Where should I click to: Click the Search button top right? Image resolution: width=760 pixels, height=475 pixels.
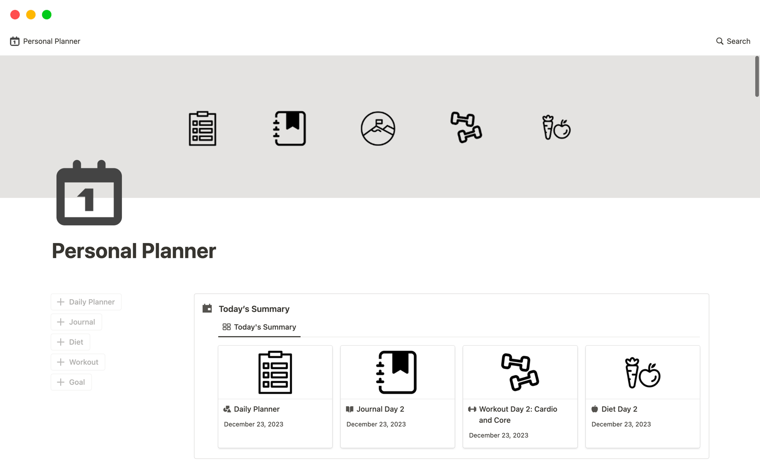(x=733, y=41)
